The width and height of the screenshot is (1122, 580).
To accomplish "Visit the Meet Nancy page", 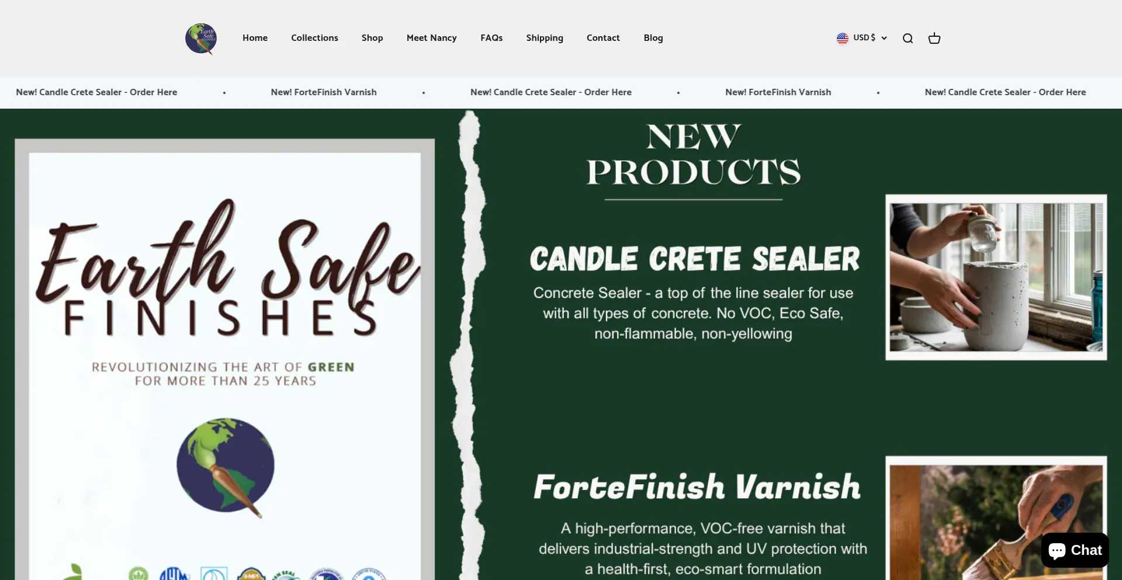I will click(431, 38).
